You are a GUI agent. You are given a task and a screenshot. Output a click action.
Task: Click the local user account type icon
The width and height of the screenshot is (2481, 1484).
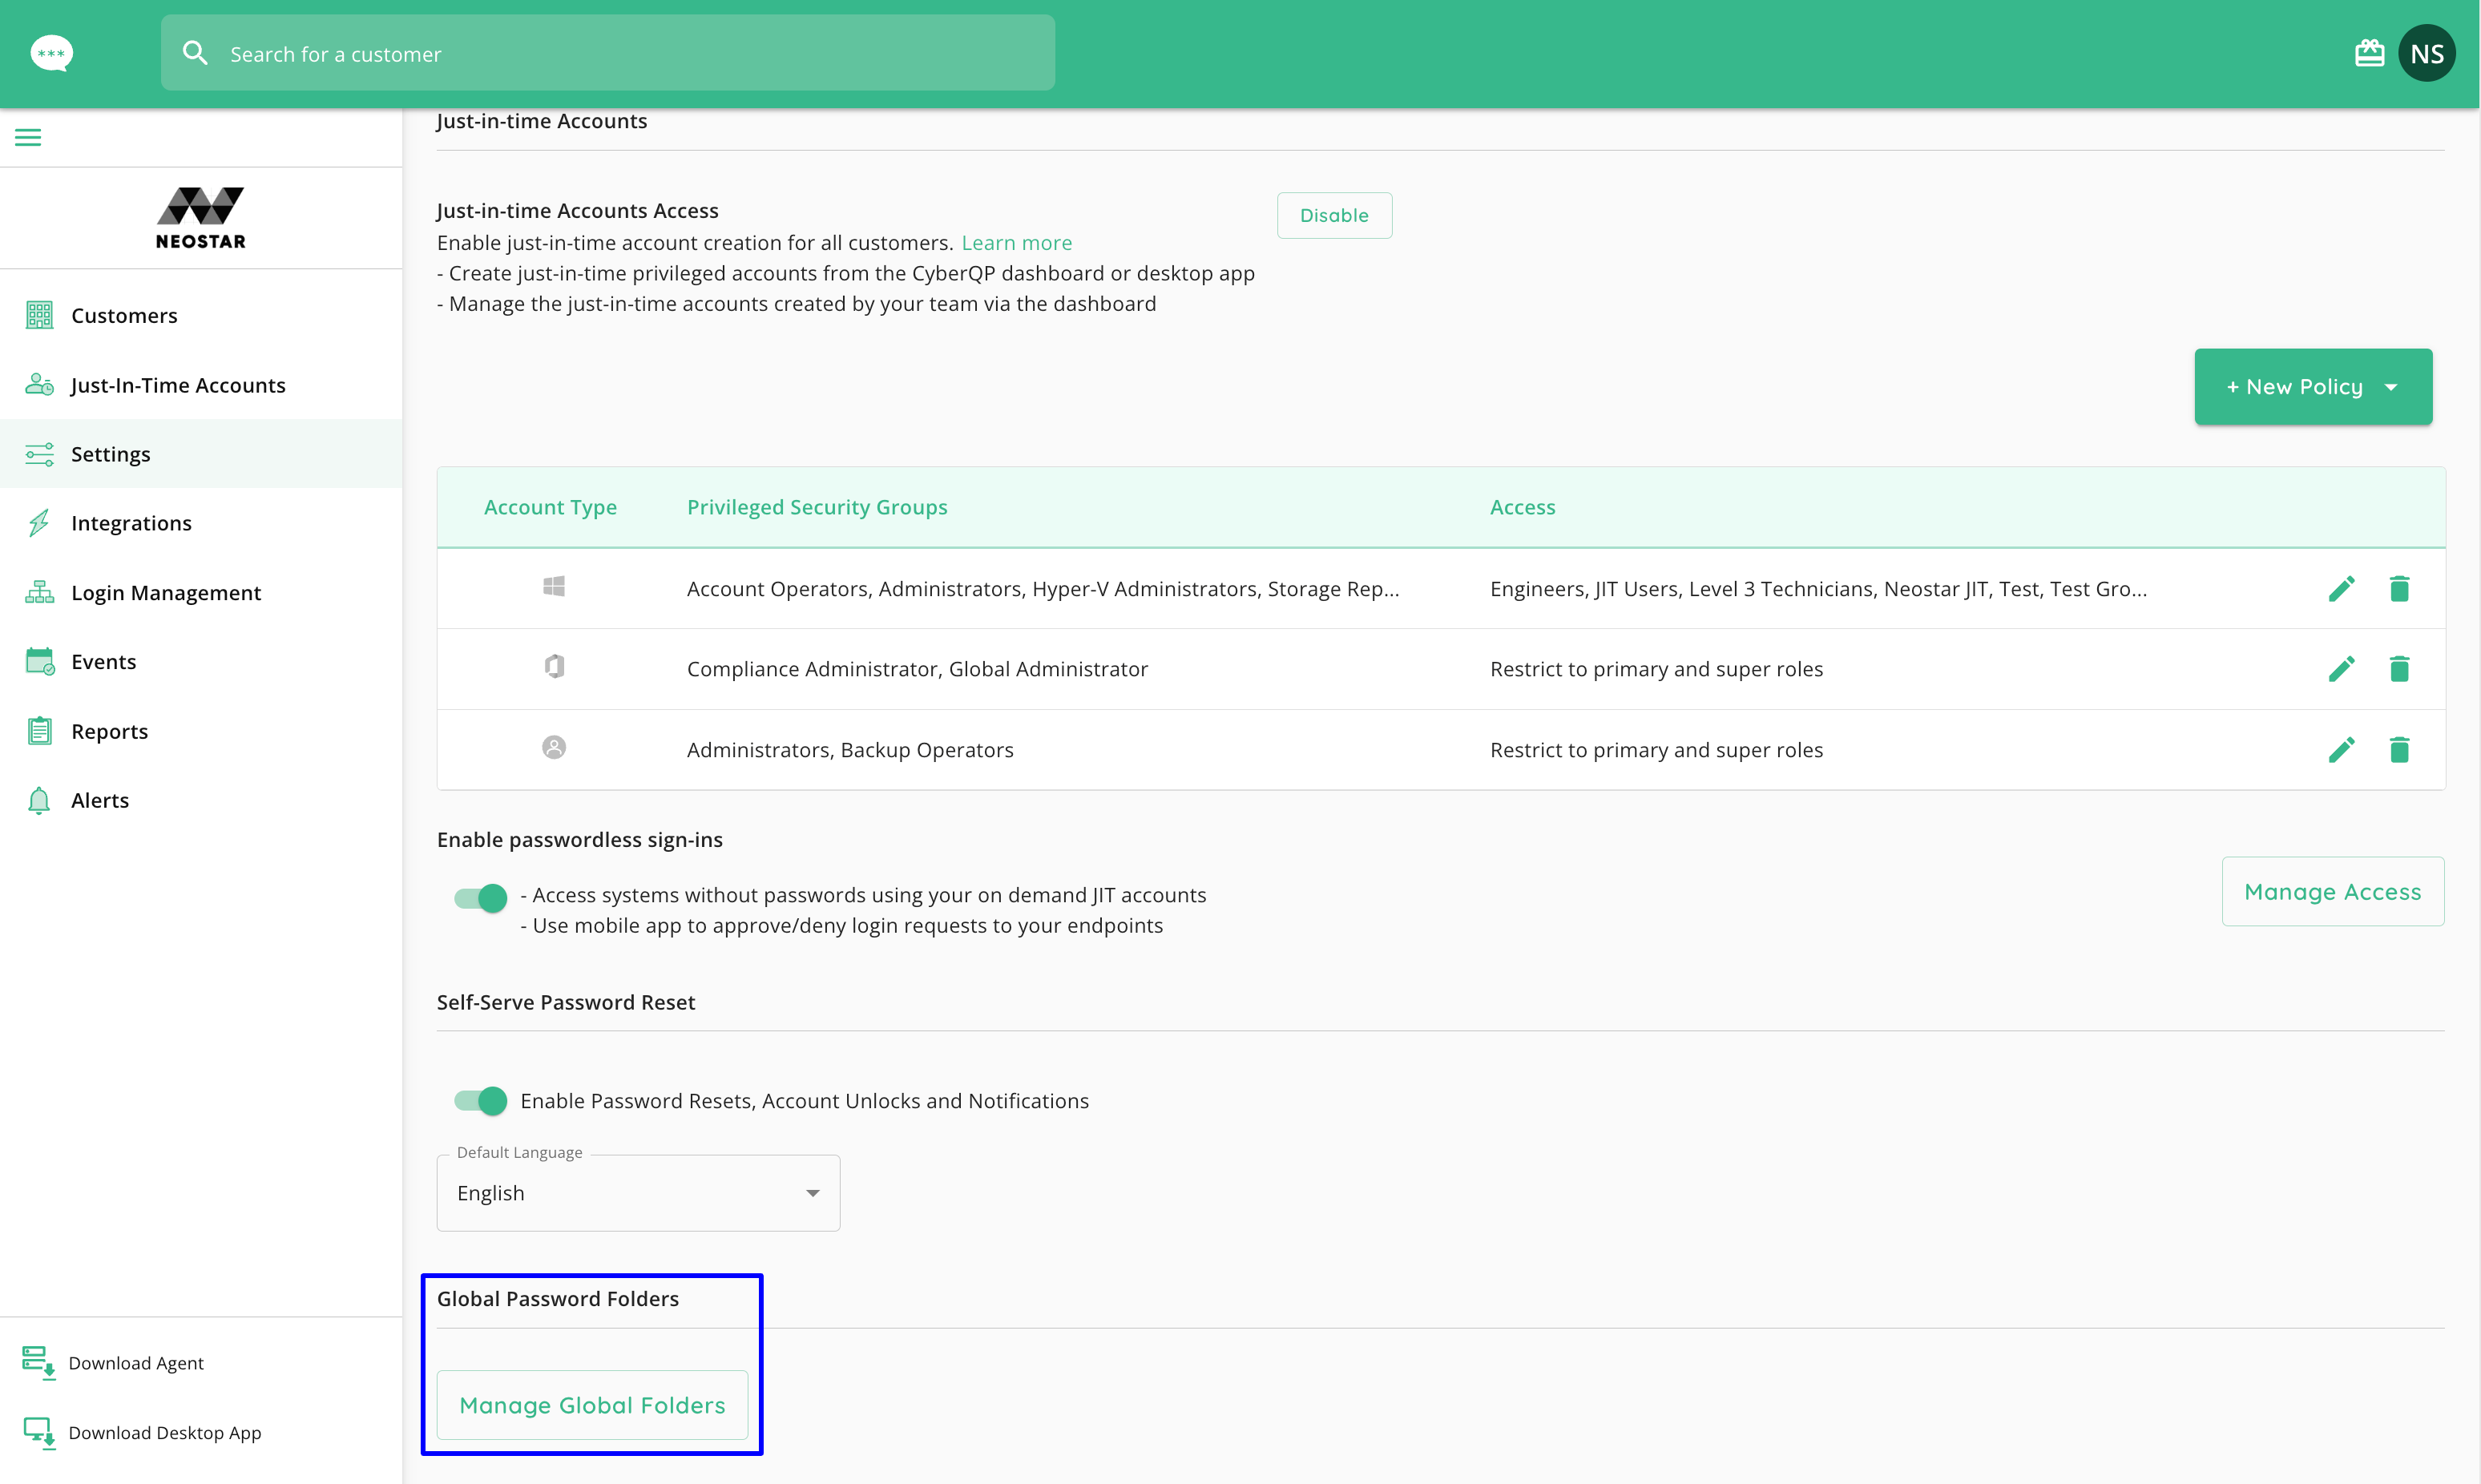coord(554,747)
